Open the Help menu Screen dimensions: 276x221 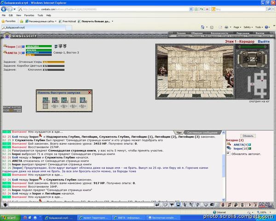[x=49, y=15]
